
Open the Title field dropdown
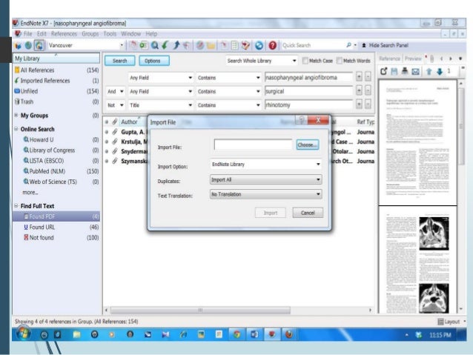point(161,105)
